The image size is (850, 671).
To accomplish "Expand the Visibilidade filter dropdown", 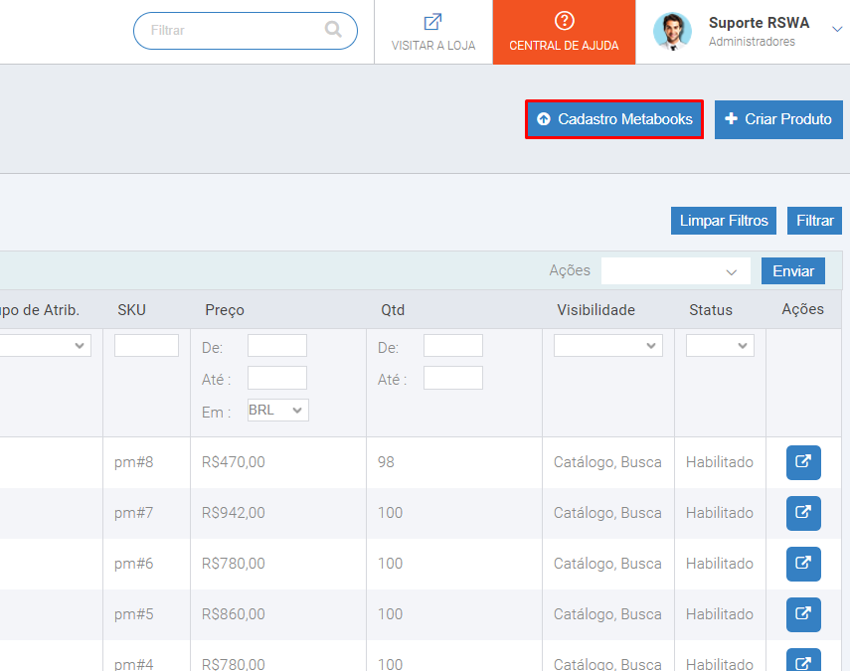I will tap(607, 345).
